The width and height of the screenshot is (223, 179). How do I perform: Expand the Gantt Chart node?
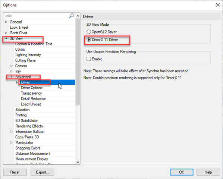point(6,33)
